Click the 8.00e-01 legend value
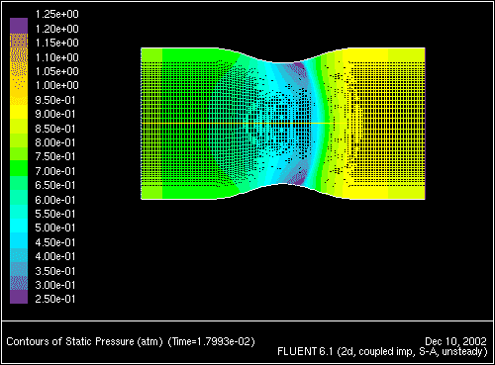The image size is (495, 365). click(x=55, y=142)
